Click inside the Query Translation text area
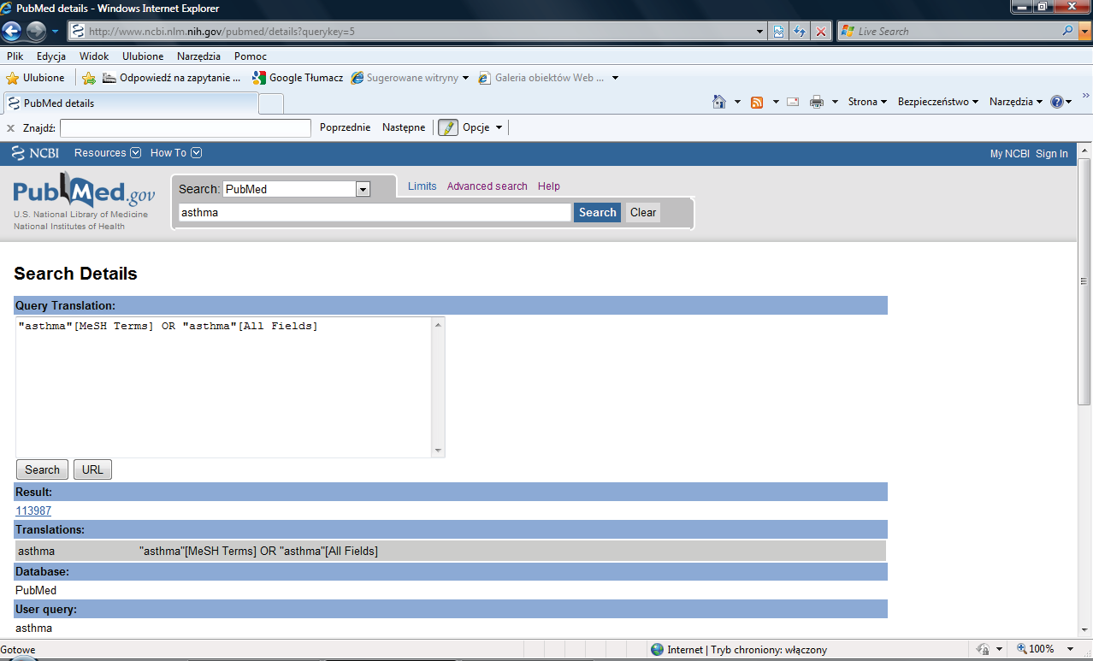The image size is (1093, 661). [x=224, y=387]
